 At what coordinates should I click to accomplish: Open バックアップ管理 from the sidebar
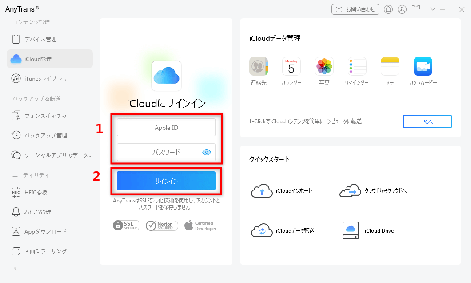click(44, 135)
